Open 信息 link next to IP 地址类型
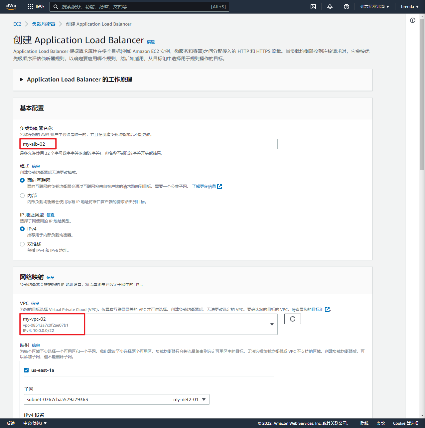 pyautogui.click(x=51, y=215)
